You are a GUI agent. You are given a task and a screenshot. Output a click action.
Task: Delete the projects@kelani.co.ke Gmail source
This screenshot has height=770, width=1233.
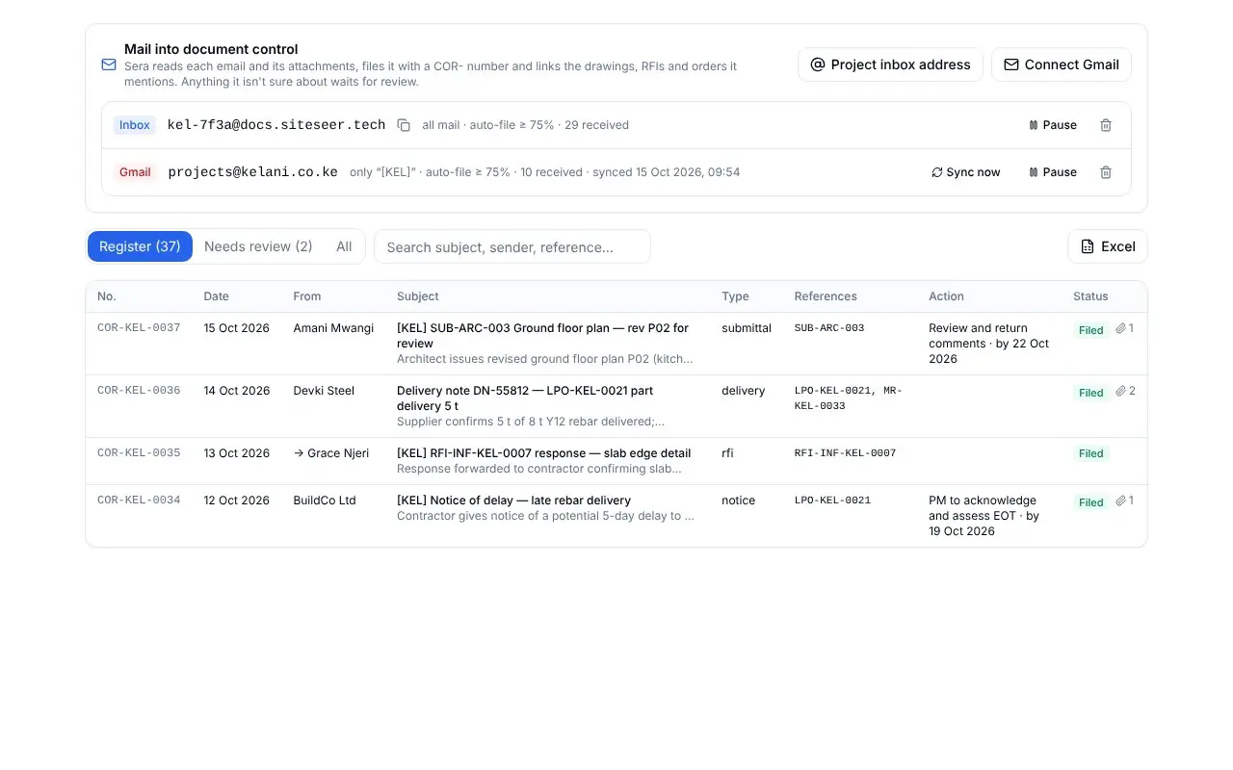[1106, 172]
